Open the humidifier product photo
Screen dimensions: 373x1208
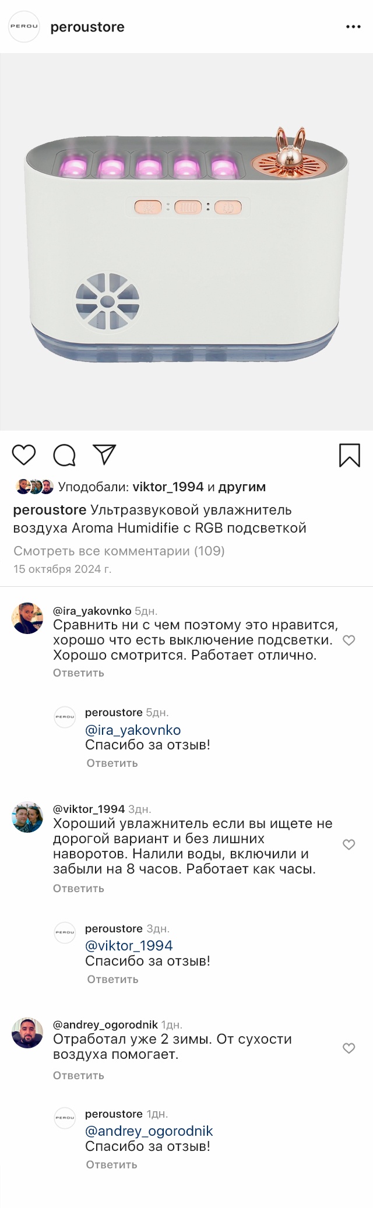pos(186,242)
